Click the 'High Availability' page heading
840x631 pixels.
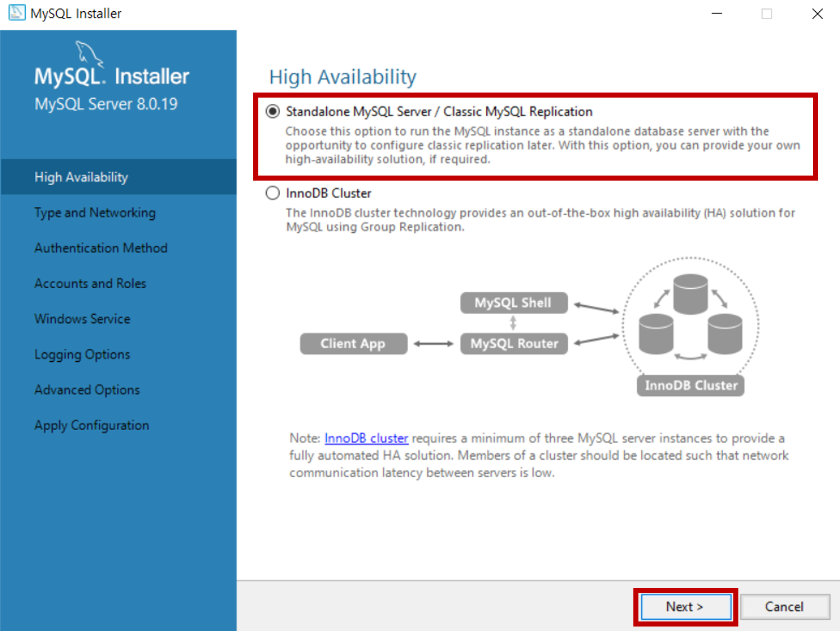click(343, 77)
